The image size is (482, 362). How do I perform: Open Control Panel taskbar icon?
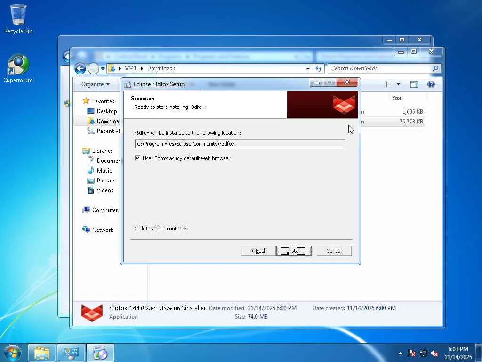click(71, 353)
